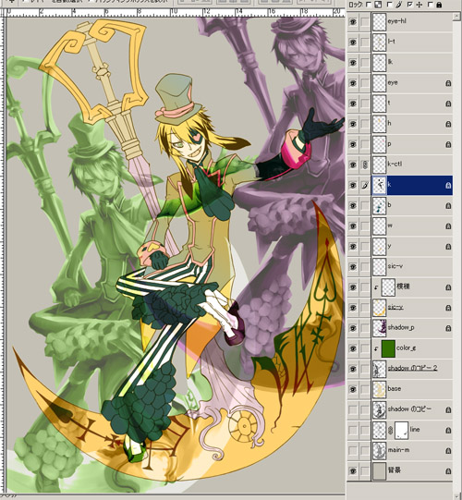462x500 pixels.
Task: Select layer named lk
Action: point(390,62)
